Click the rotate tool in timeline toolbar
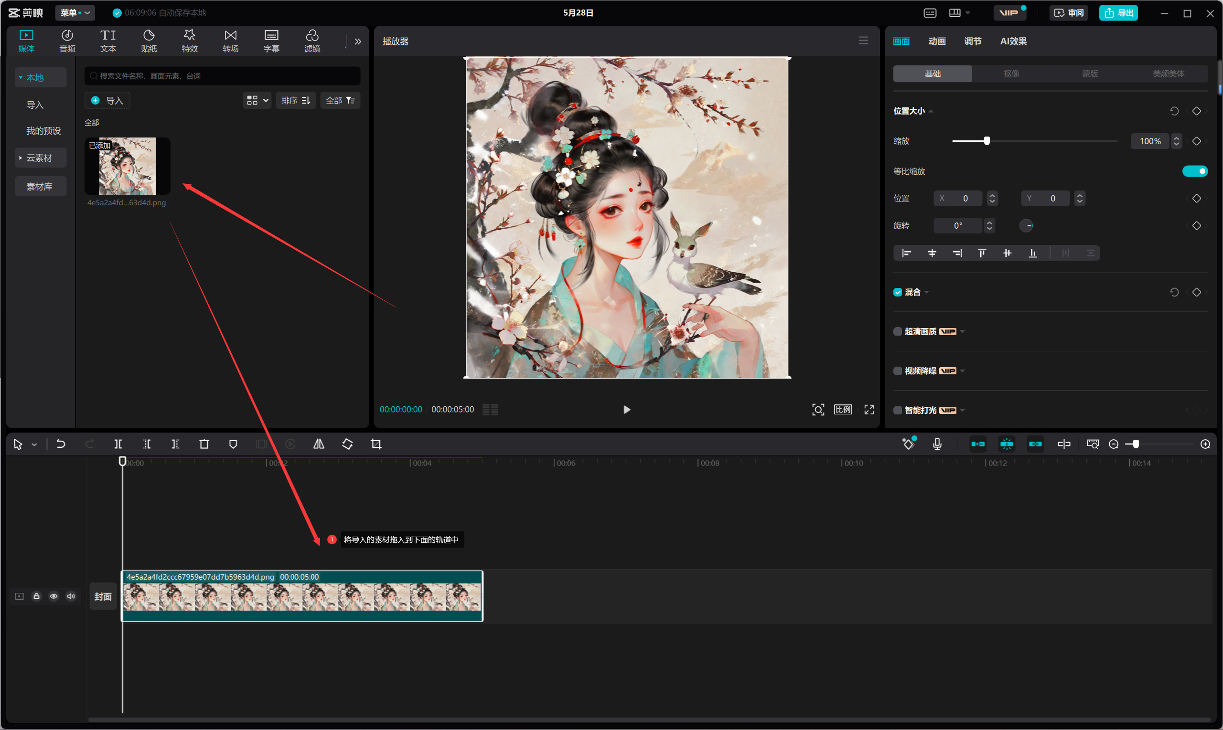The width and height of the screenshot is (1223, 730). pos(347,444)
